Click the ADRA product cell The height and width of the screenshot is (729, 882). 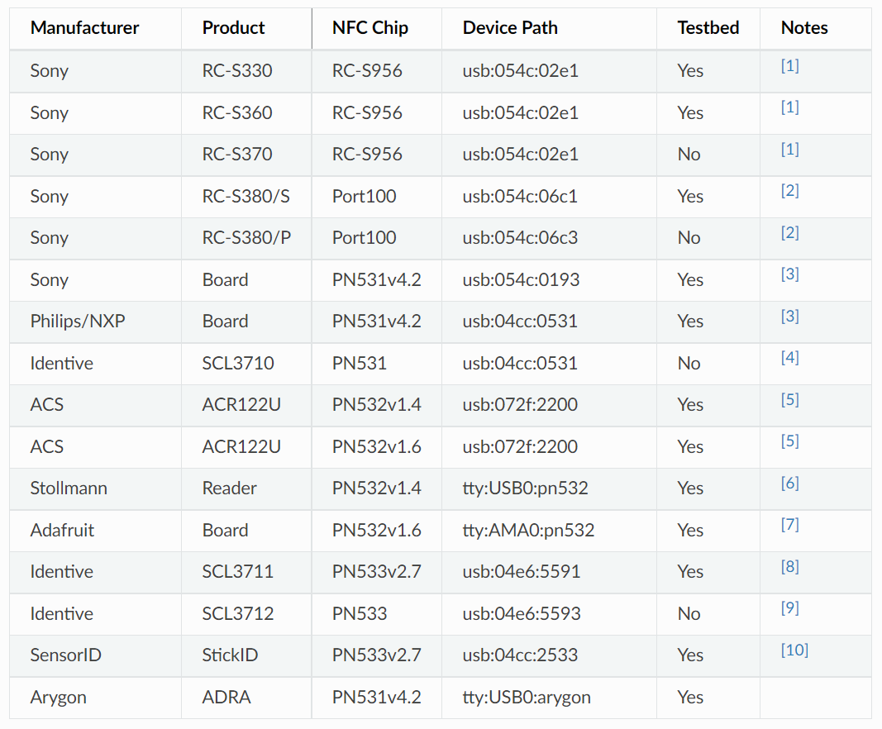point(226,698)
